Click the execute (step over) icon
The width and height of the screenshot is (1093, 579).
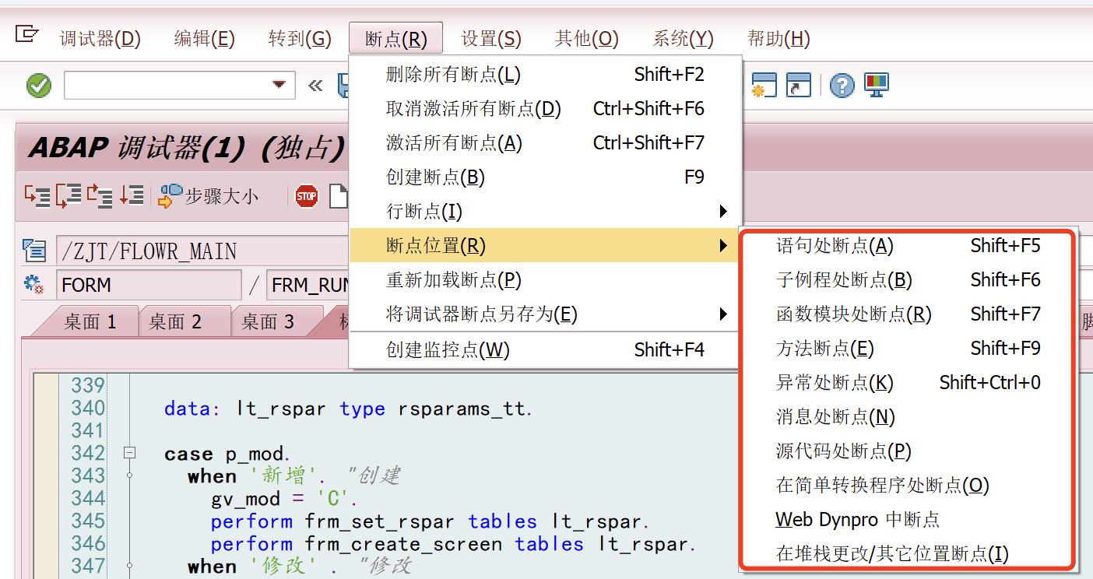pos(69,195)
